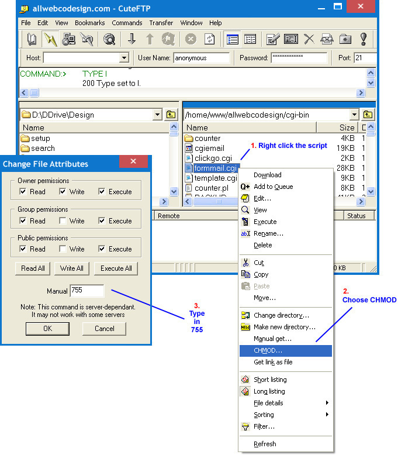Click the Execute All button
This screenshot has height=455, width=398.
pos(116,268)
